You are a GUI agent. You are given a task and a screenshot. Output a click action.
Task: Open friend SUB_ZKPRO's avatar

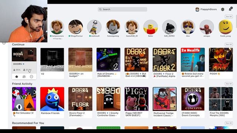(169, 27)
